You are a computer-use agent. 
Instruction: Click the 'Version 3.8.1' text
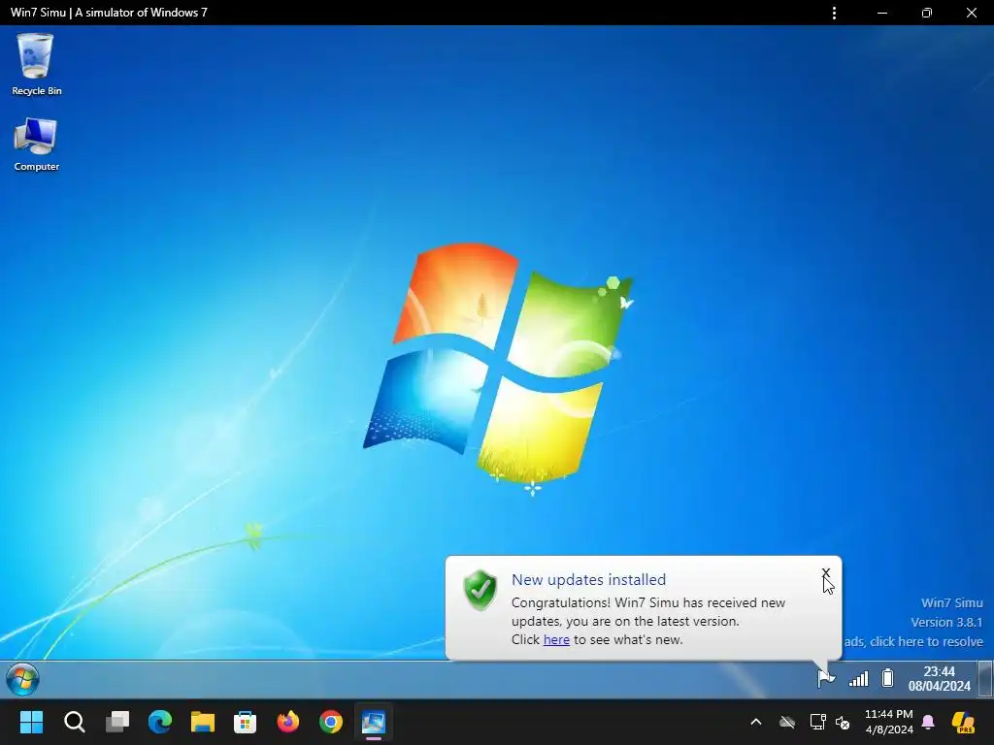point(946,622)
